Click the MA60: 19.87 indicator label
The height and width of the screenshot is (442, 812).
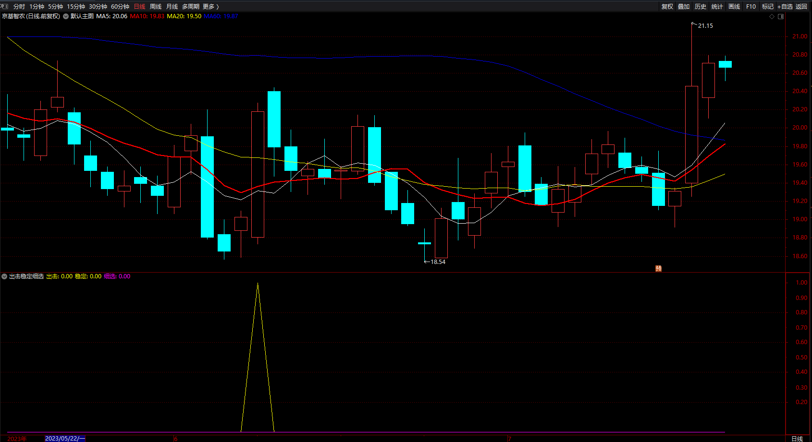click(221, 16)
